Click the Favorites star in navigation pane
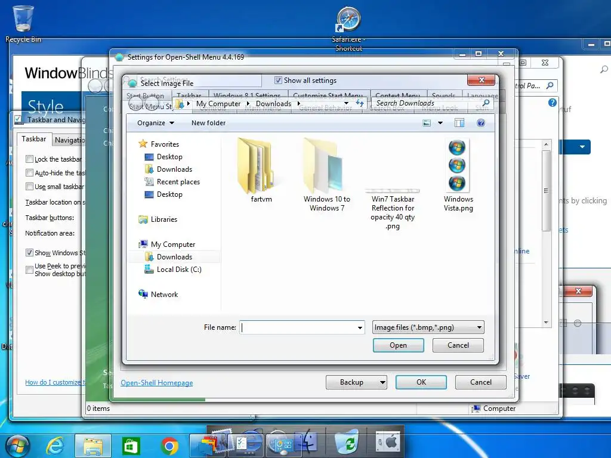 [x=143, y=144]
